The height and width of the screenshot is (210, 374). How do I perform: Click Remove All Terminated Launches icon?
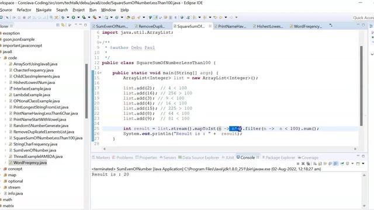point(308,163)
